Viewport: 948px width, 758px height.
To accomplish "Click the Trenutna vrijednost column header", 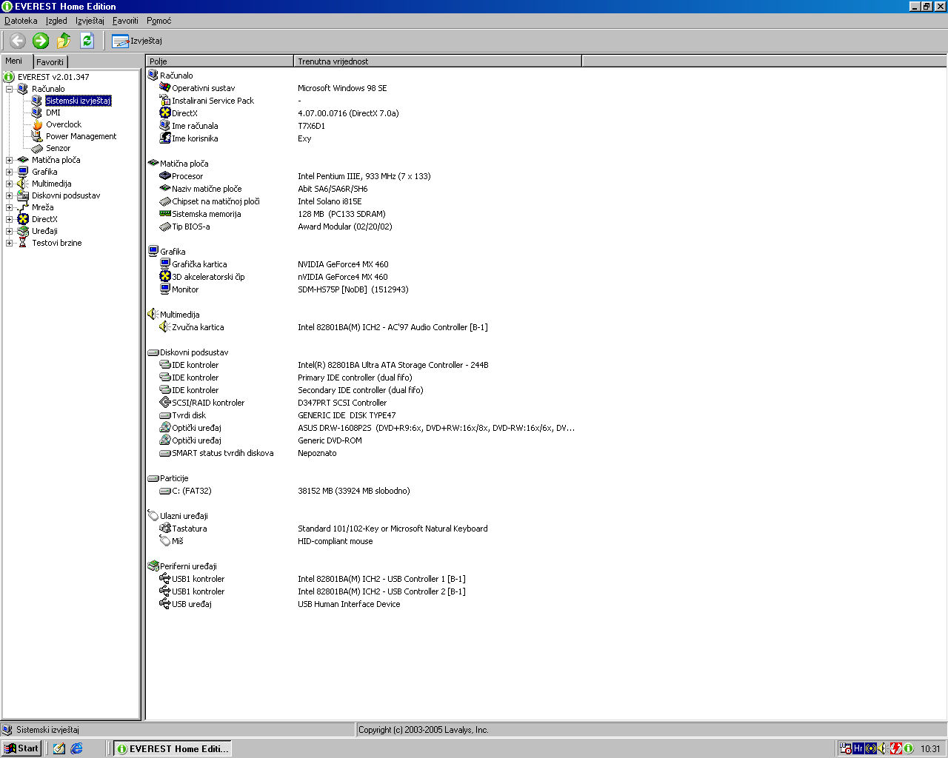I will (x=438, y=61).
